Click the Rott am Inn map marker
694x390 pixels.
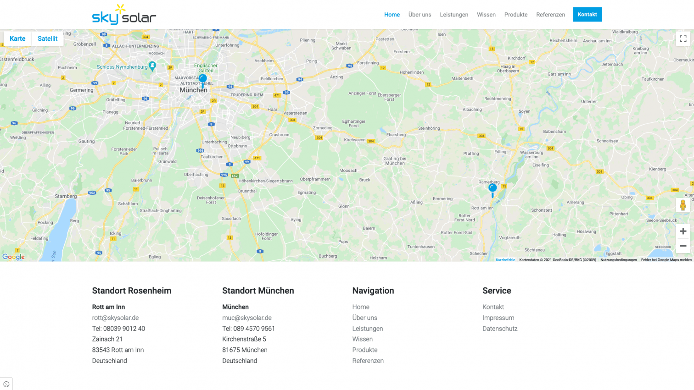(493, 189)
